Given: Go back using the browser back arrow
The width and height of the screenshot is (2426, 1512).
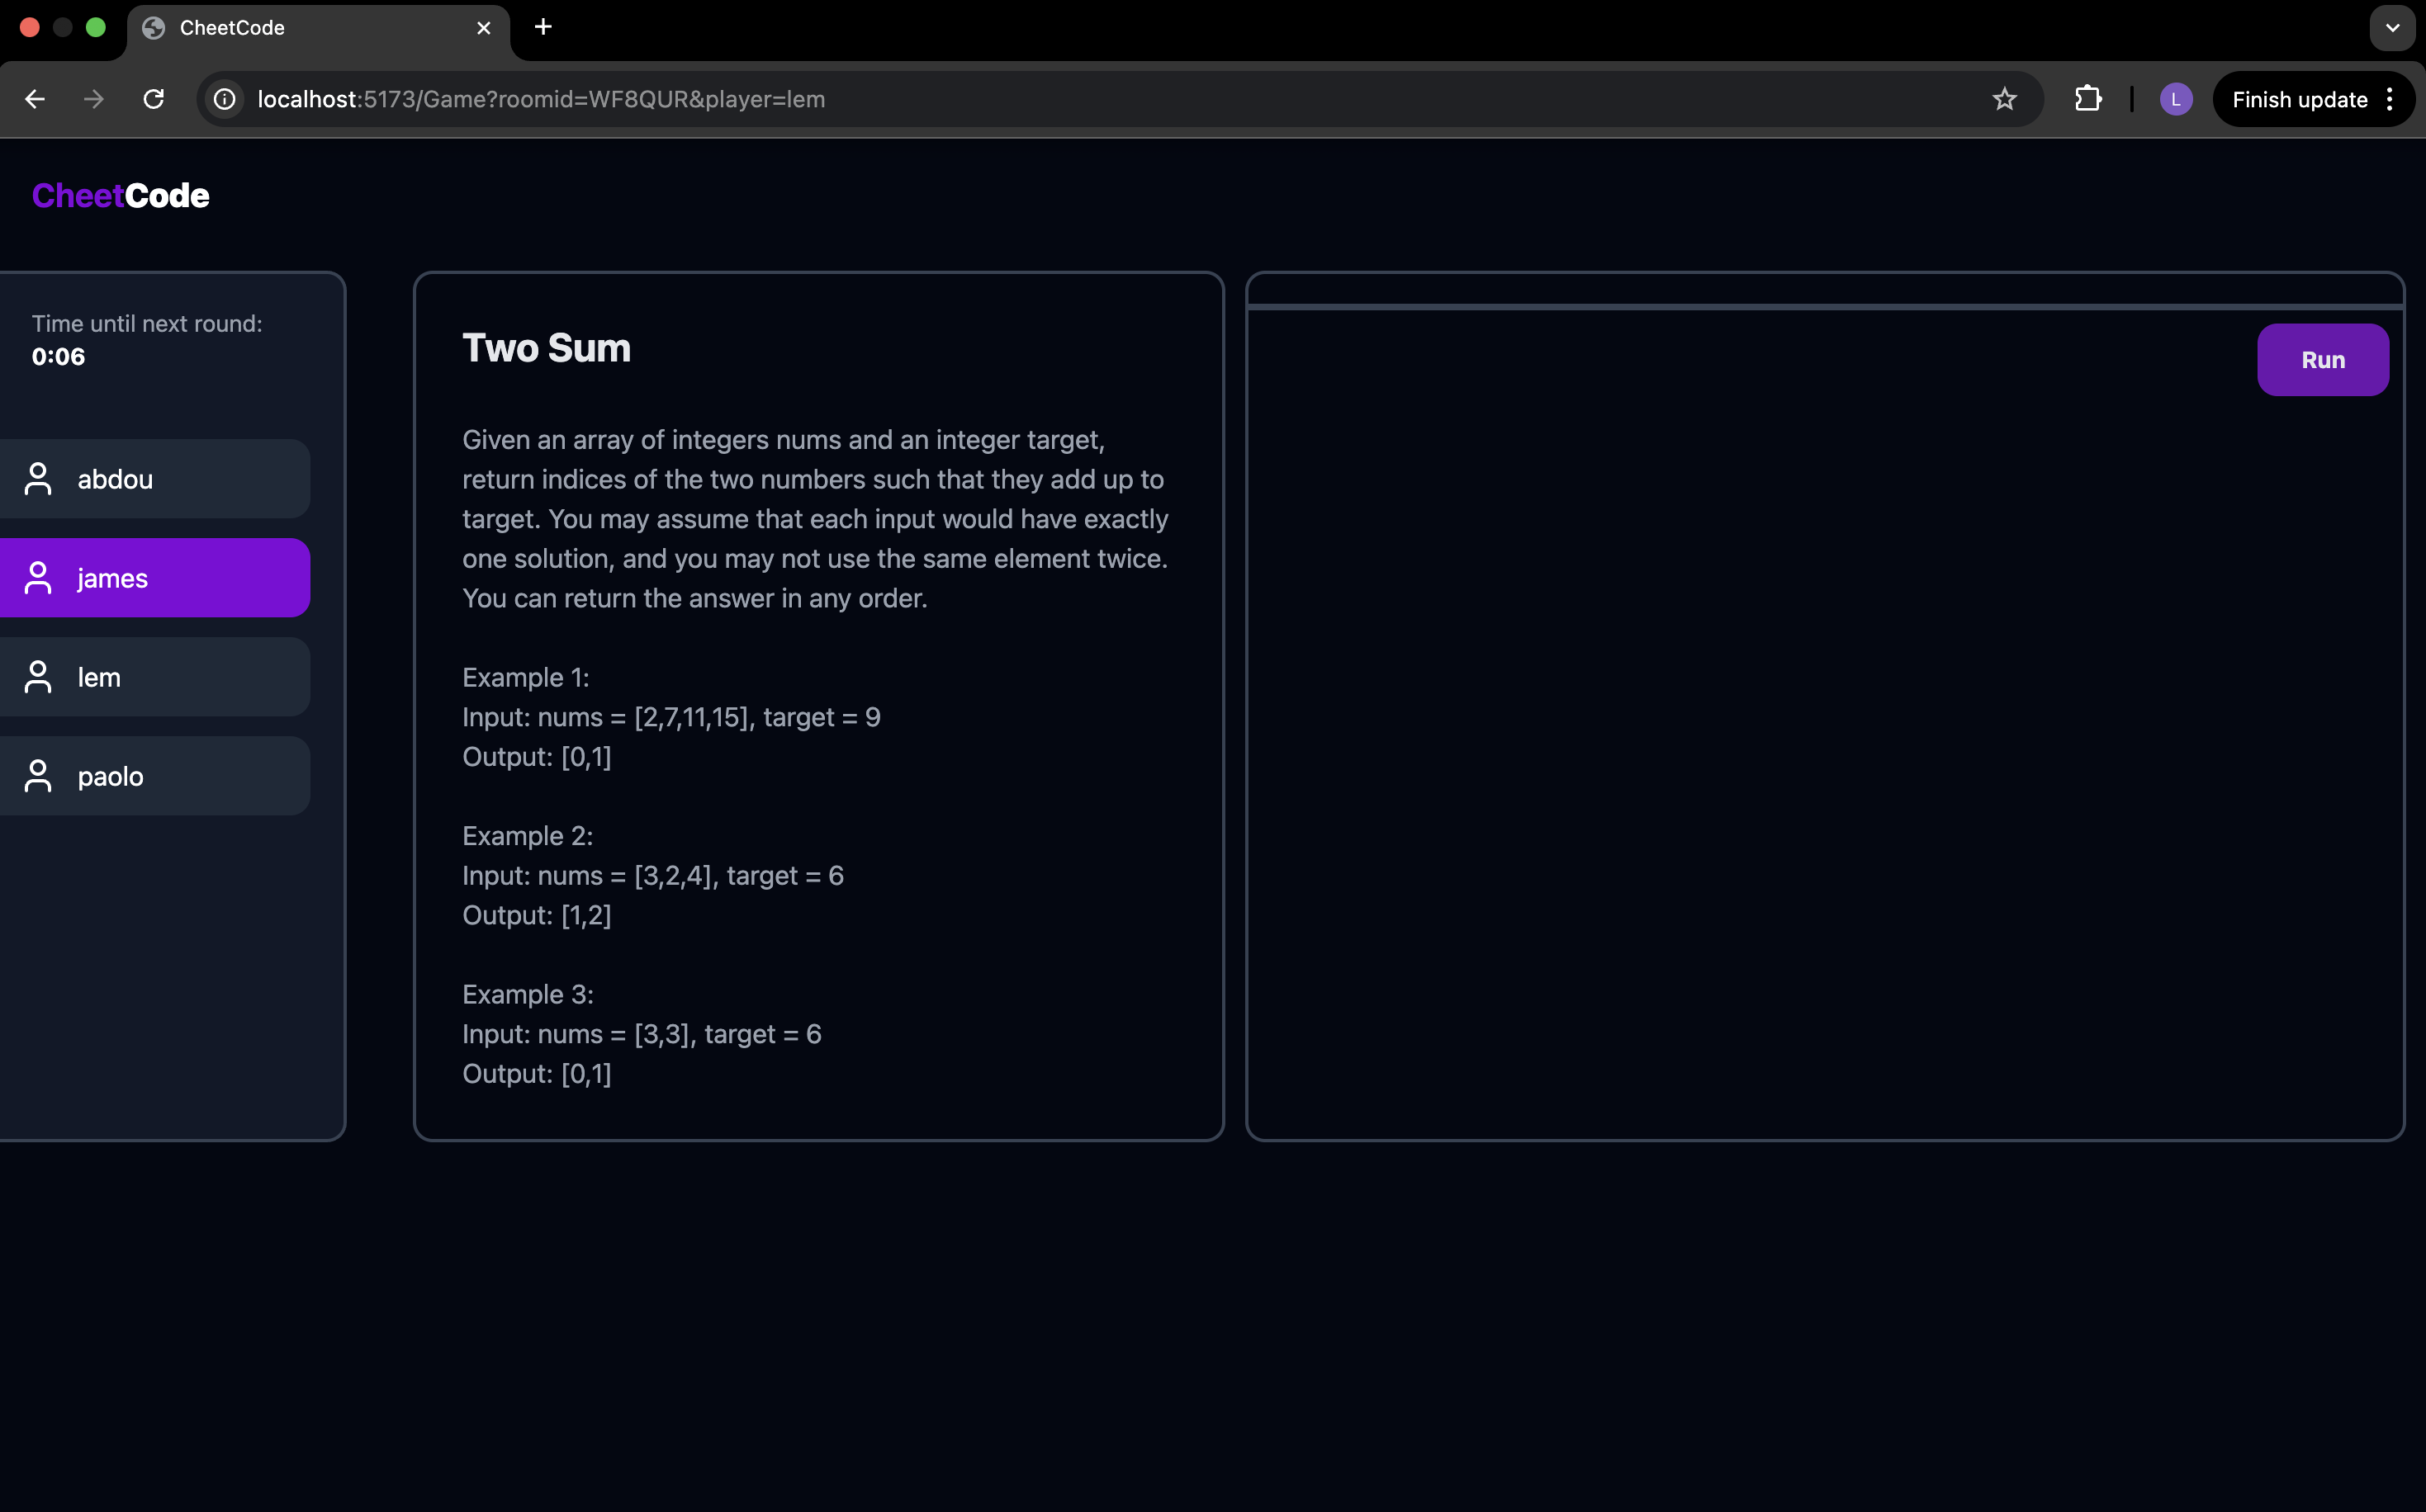Looking at the screenshot, I should (x=35, y=99).
